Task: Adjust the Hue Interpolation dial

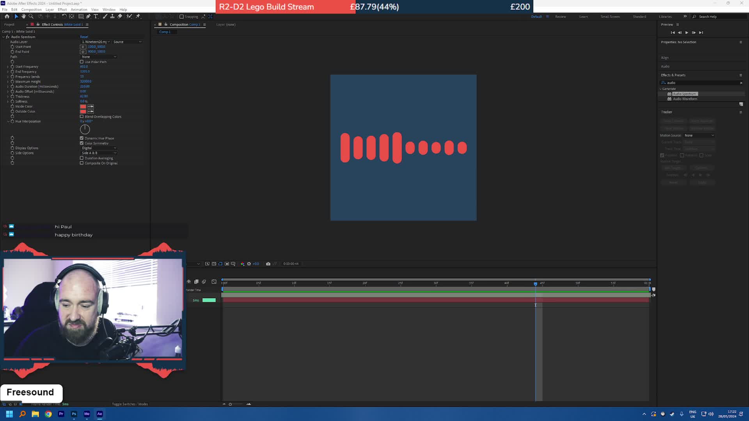Action: (x=85, y=129)
